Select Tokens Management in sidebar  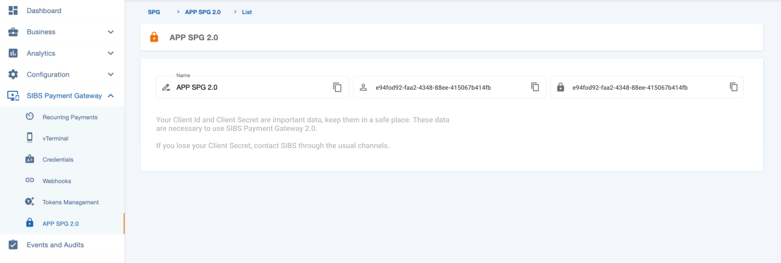[x=70, y=202]
